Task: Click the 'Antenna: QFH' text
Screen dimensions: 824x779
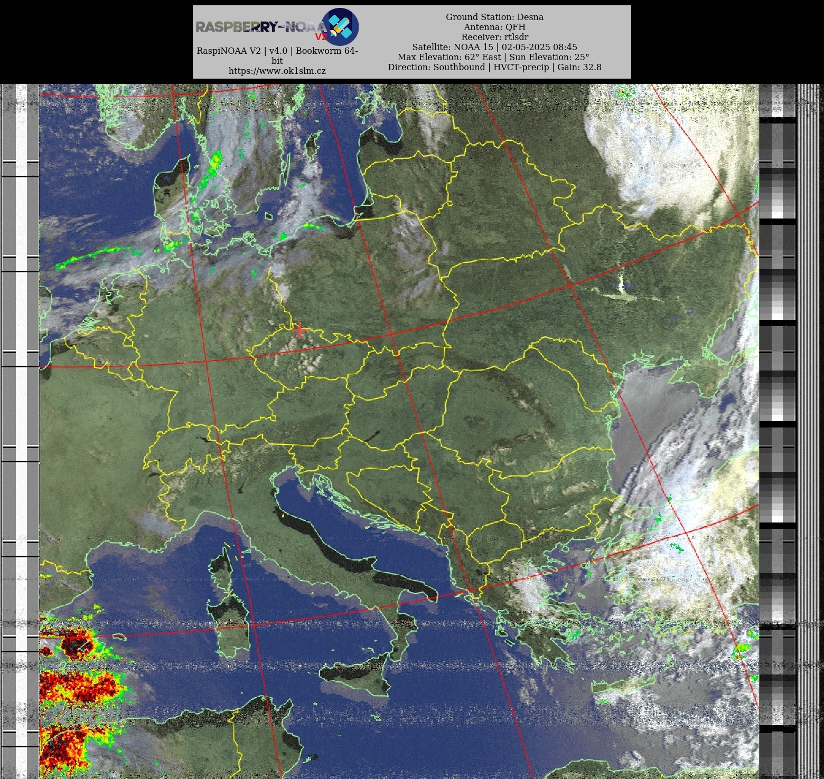Action: pyautogui.click(x=494, y=27)
